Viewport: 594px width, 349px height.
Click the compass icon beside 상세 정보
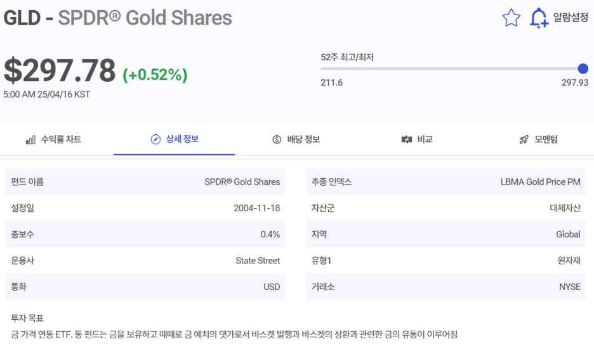point(155,140)
